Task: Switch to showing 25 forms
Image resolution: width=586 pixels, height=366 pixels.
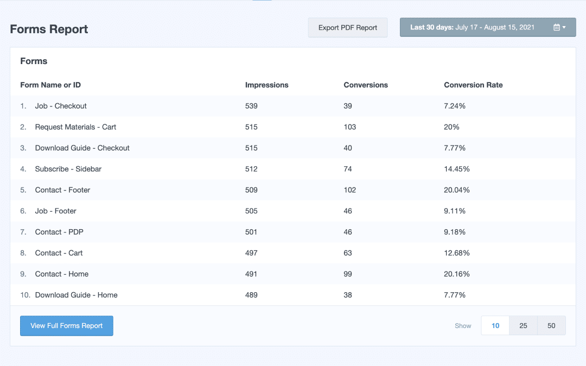Action: click(523, 326)
